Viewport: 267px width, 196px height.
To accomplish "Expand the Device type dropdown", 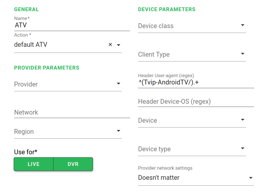I will point(187,149).
